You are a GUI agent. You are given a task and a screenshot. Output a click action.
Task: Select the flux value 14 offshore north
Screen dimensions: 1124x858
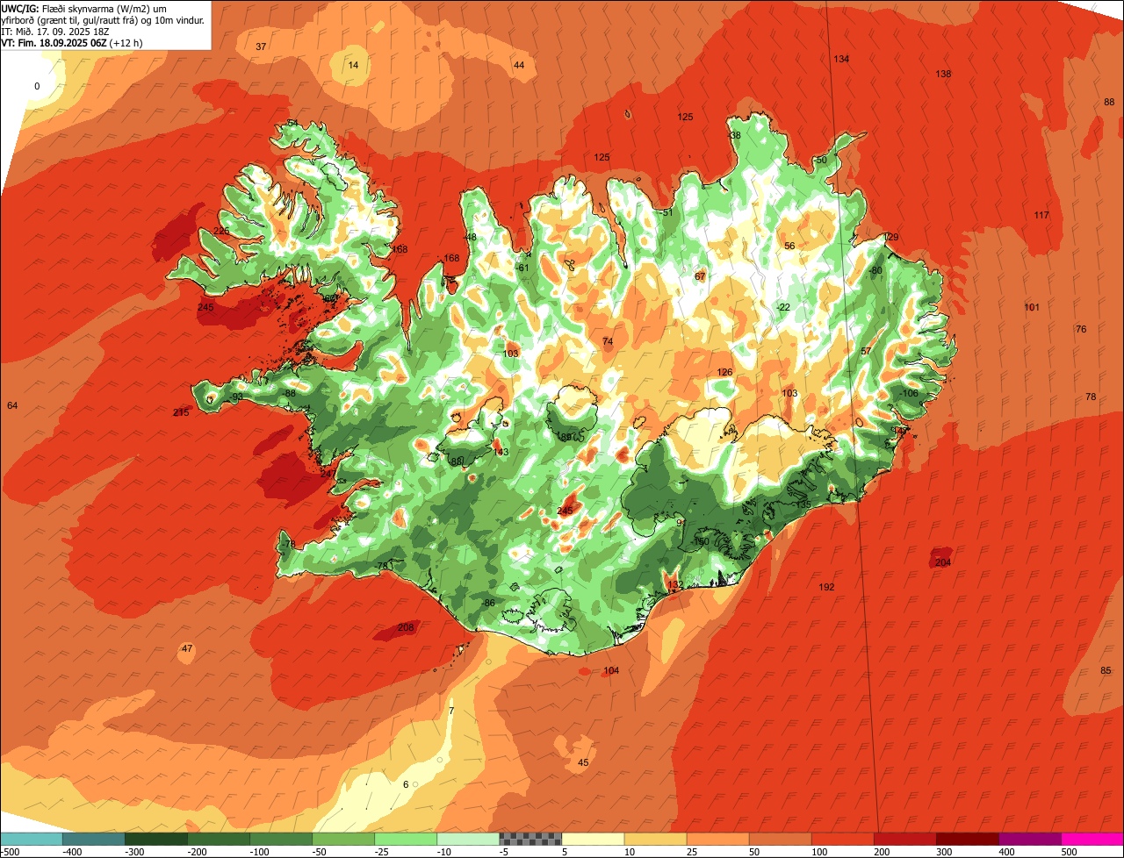[353, 66]
